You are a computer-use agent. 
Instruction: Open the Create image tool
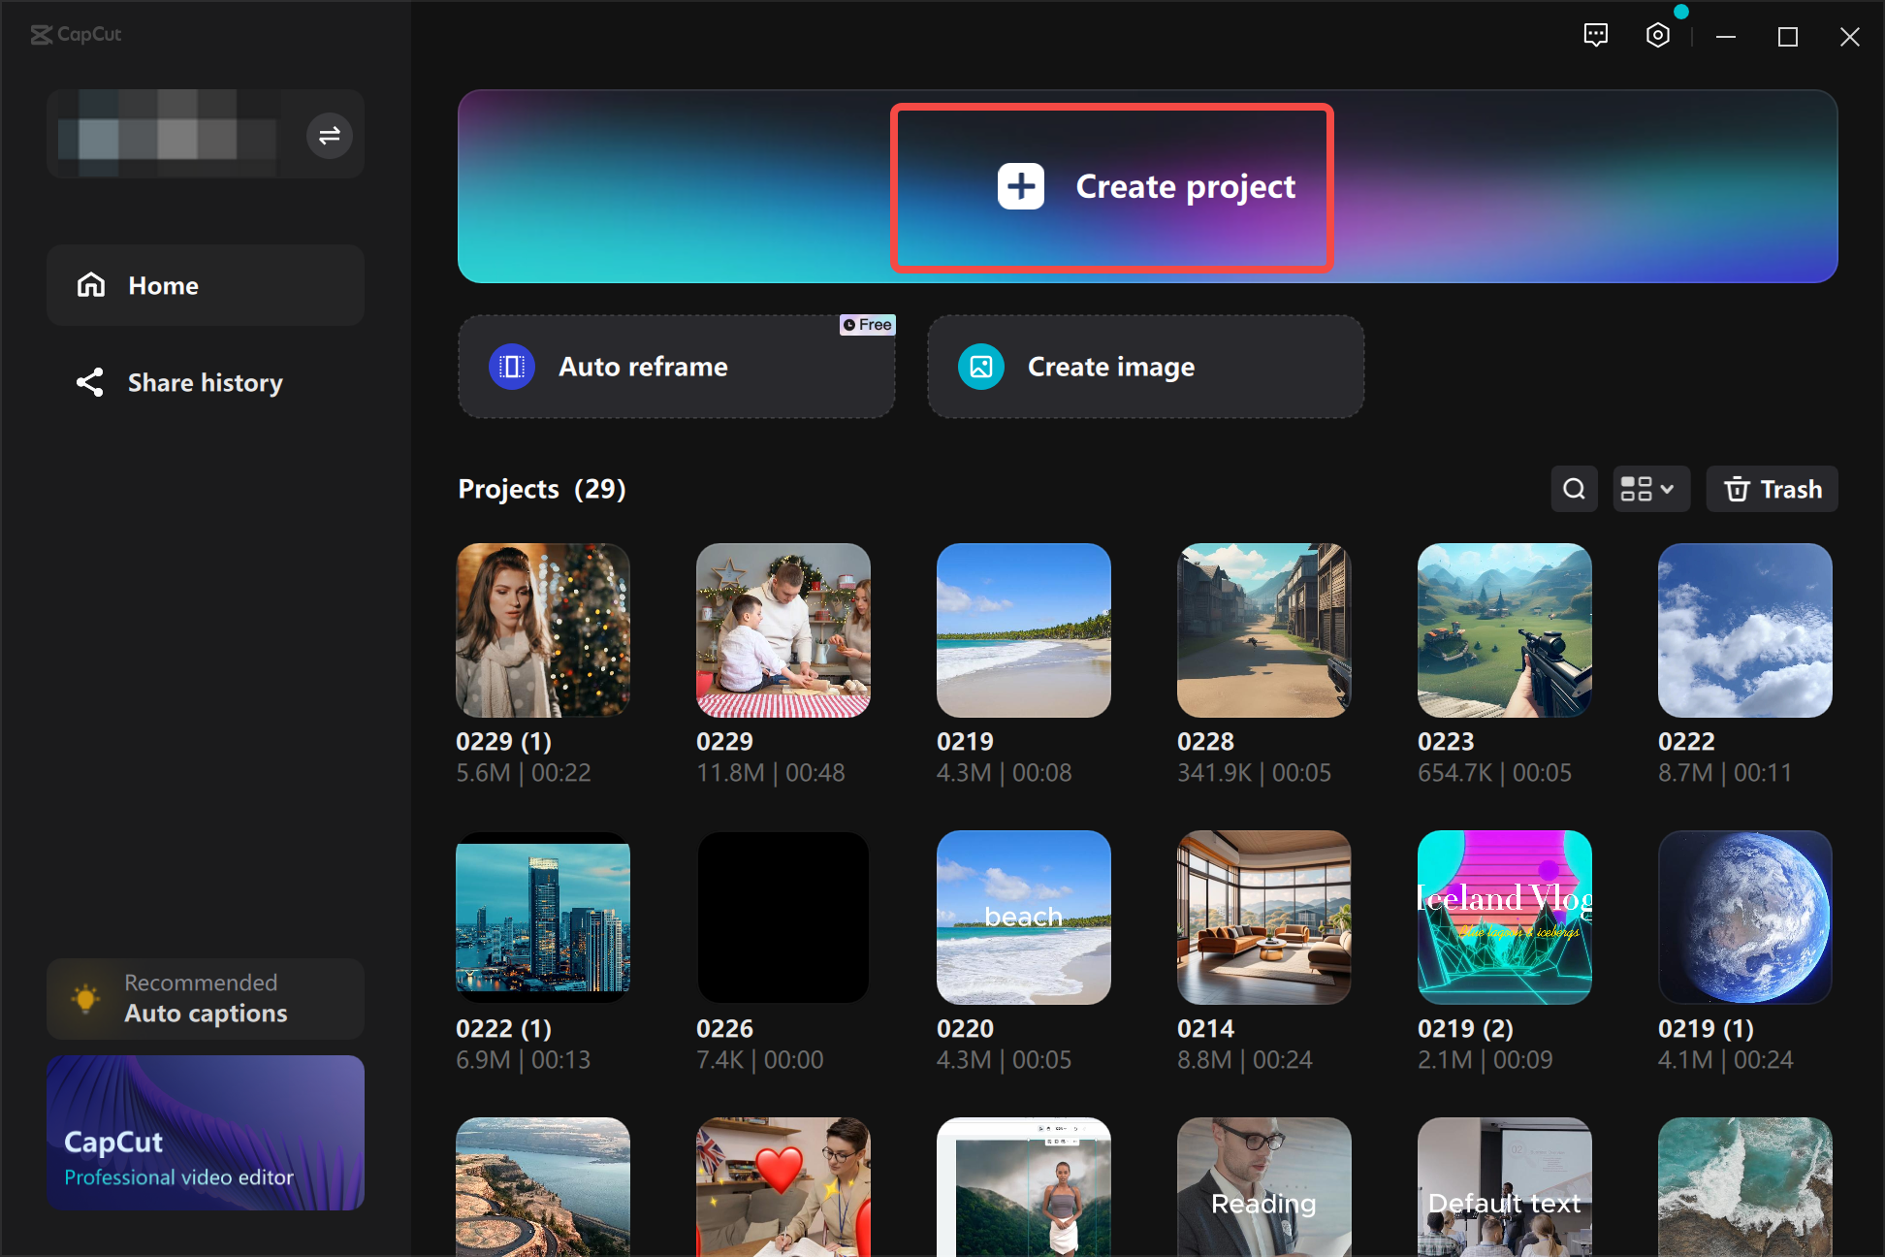1145,367
